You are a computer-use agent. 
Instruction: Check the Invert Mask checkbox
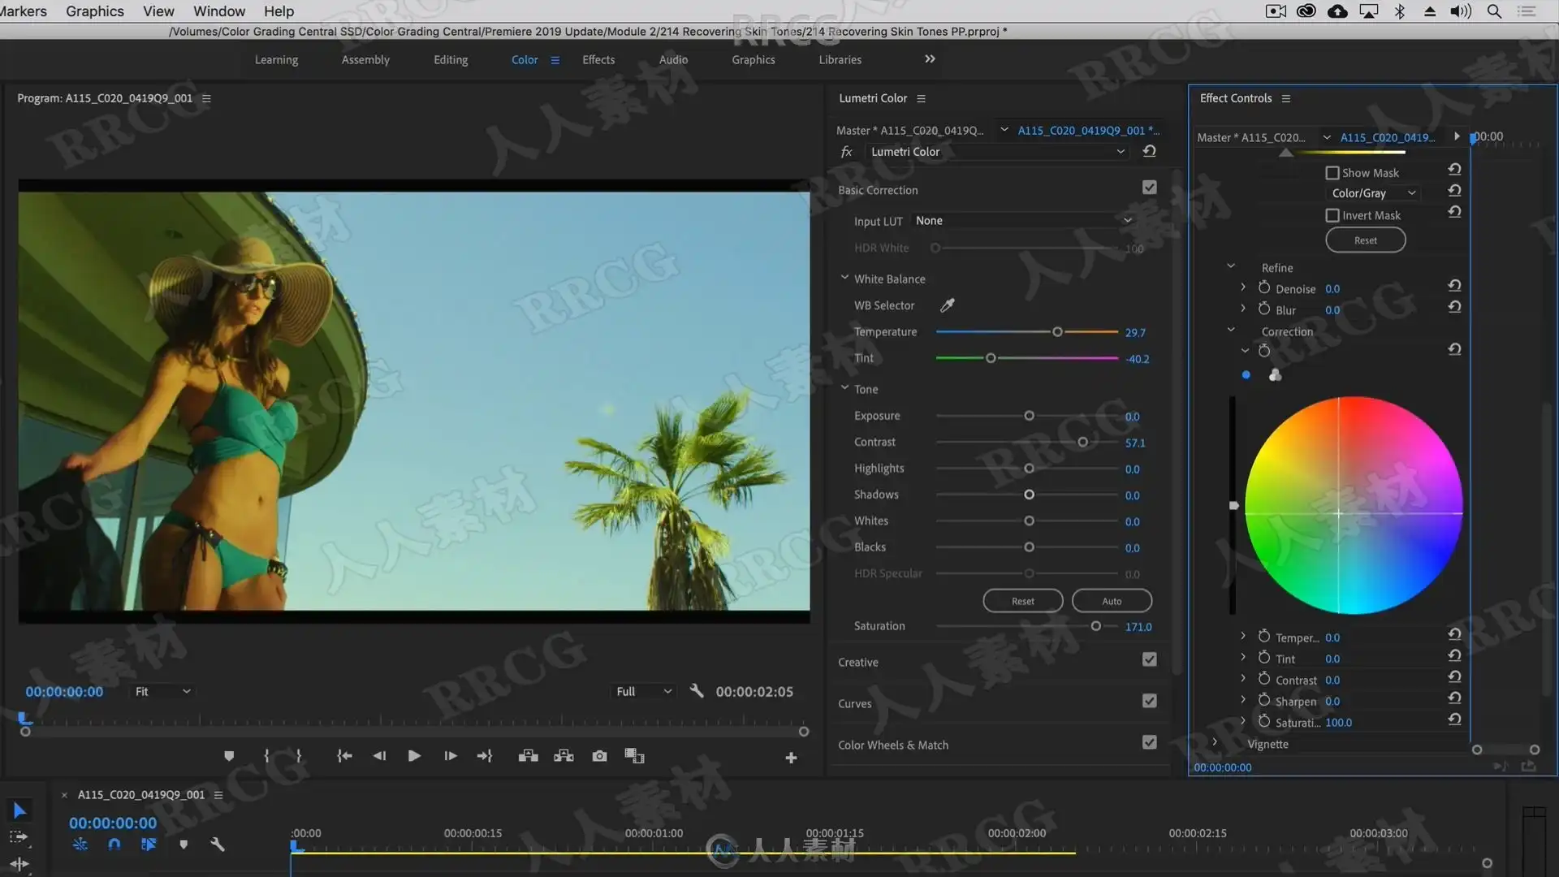[1332, 215]
